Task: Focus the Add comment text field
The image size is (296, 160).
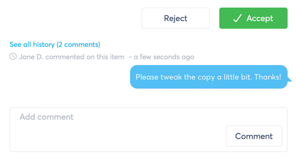Action: pyautogui.click(x=149, y=130)
